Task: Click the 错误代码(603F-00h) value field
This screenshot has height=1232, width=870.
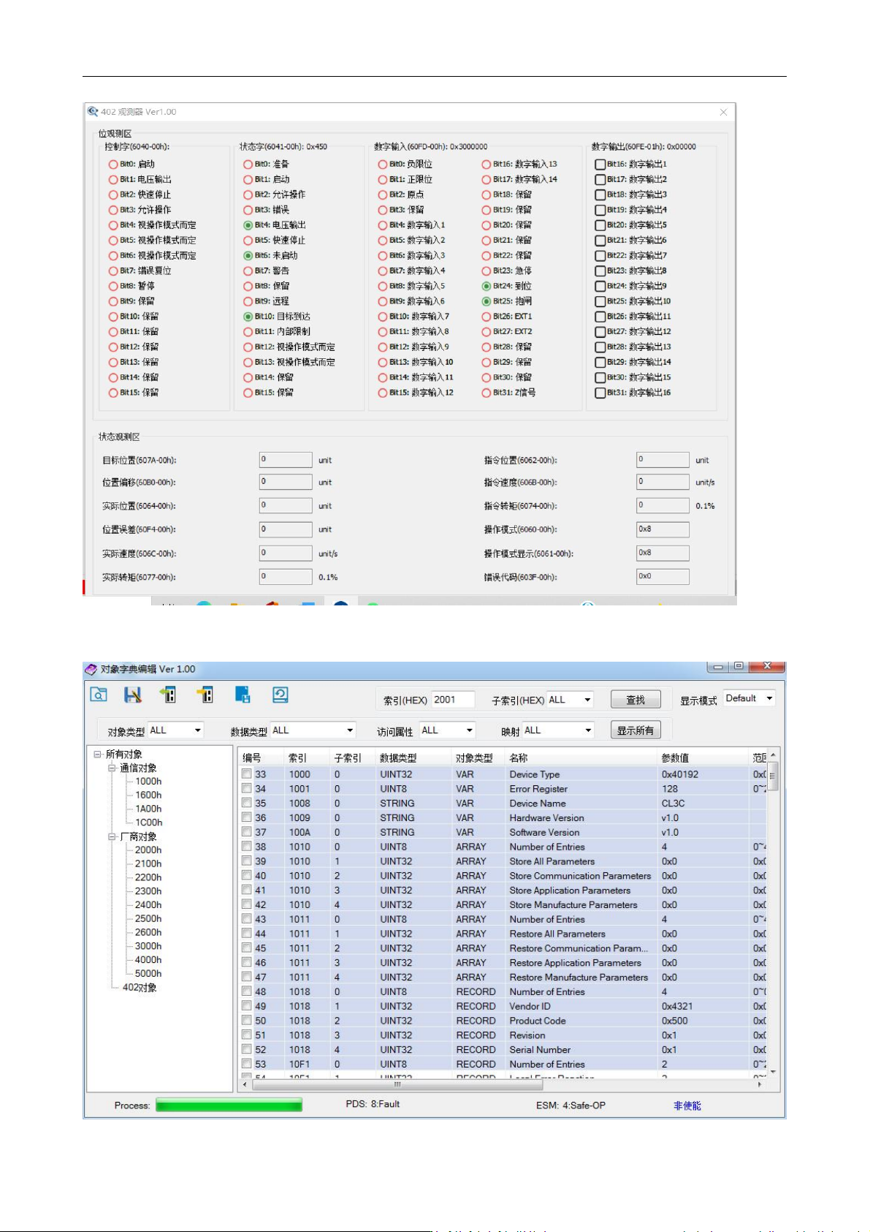Action: click(663, 576)
